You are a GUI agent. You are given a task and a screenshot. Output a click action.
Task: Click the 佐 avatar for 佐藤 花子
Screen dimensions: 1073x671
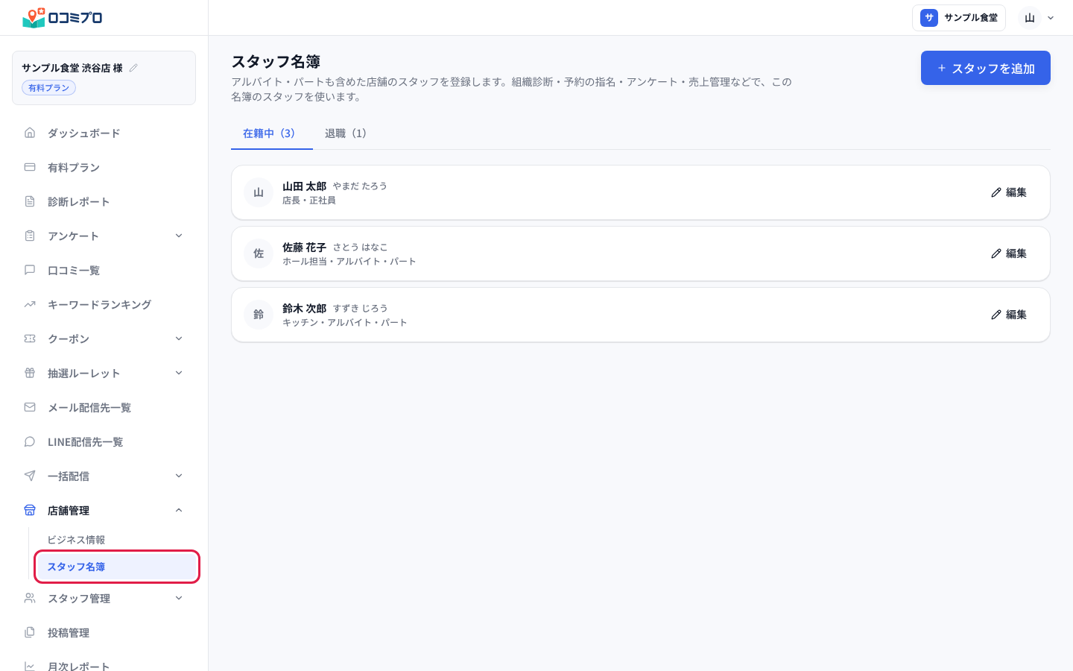coord(259,253)
